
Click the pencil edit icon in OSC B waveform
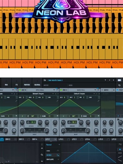click(57, 101)
